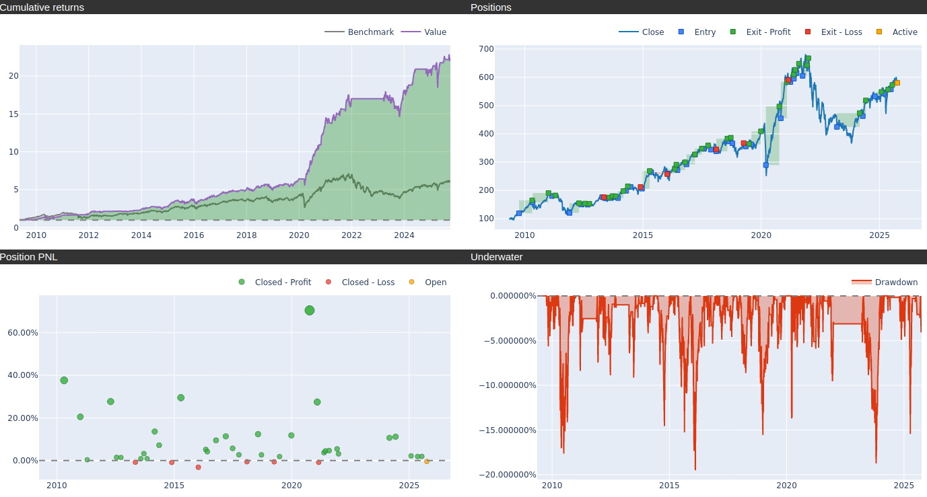Click the red Exit - Loss legend marker

808,32
